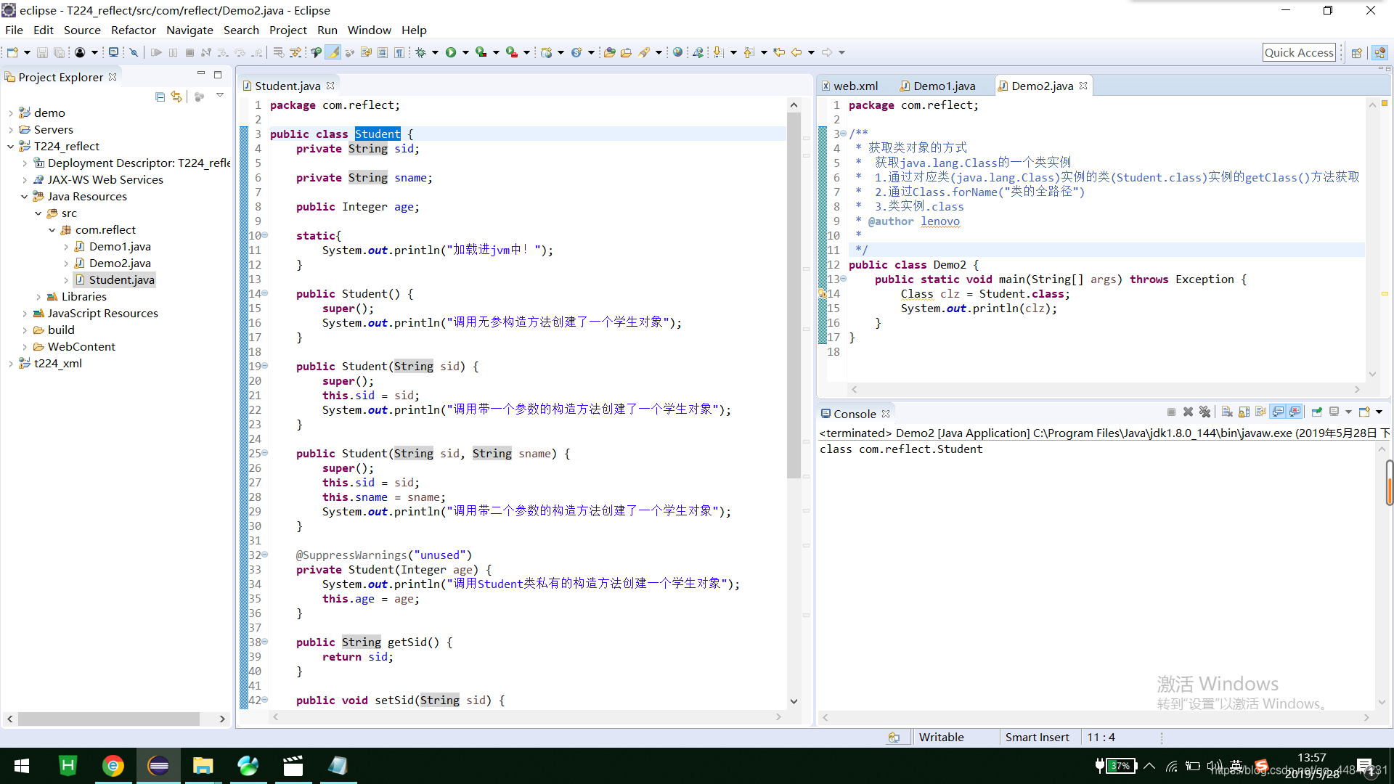Open the Window menu

tap(369, 30)
